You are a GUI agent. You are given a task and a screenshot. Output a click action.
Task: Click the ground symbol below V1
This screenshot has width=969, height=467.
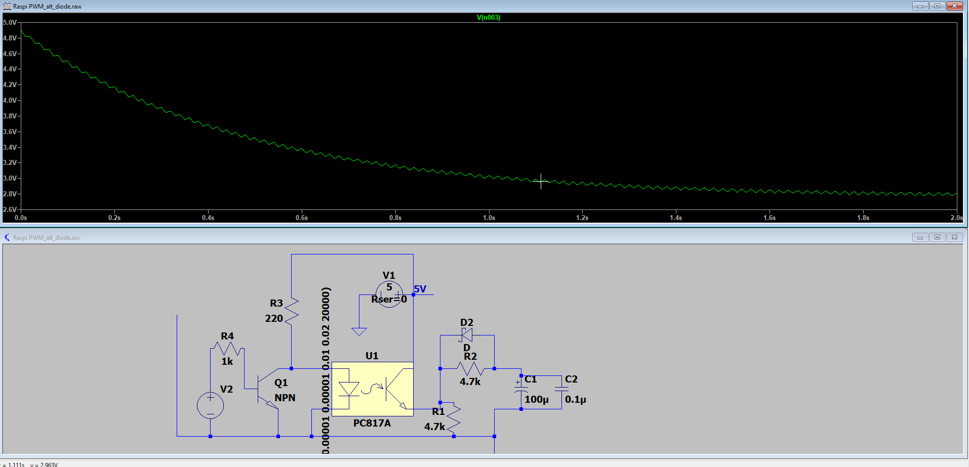coord(359,331)
